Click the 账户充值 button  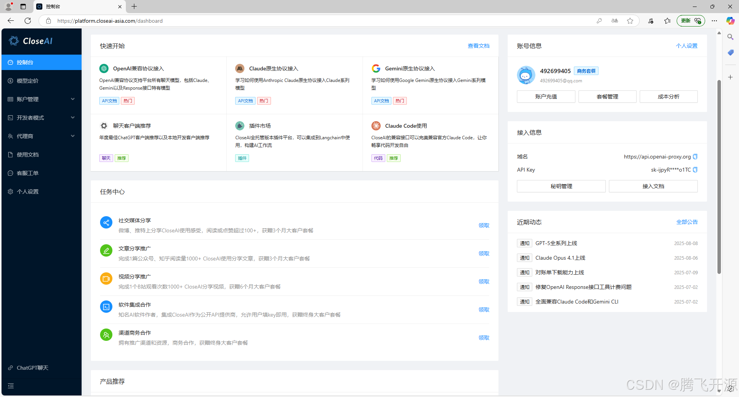(546, 97)
